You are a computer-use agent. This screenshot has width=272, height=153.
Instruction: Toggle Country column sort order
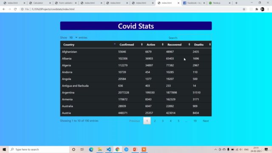coord(88,45)
